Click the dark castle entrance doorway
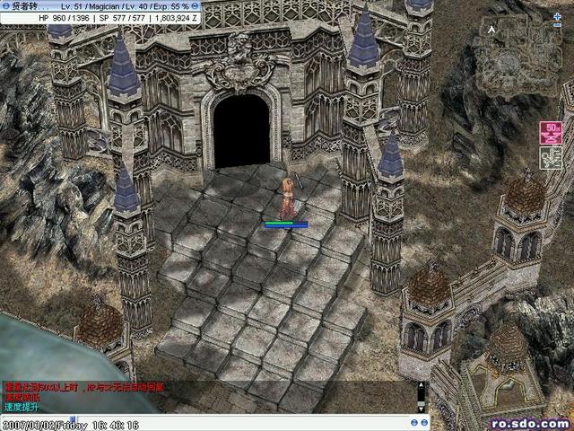 241,130
